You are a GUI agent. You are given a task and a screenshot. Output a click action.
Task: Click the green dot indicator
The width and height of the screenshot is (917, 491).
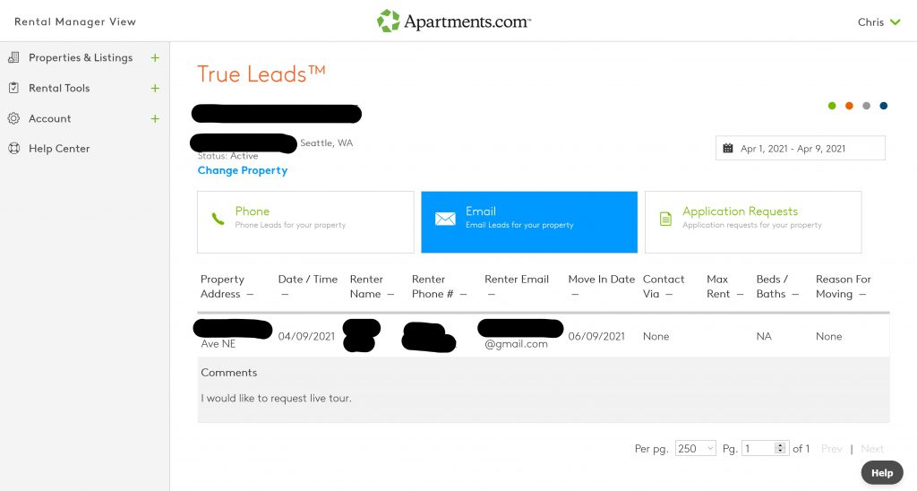tap(832, 106)
